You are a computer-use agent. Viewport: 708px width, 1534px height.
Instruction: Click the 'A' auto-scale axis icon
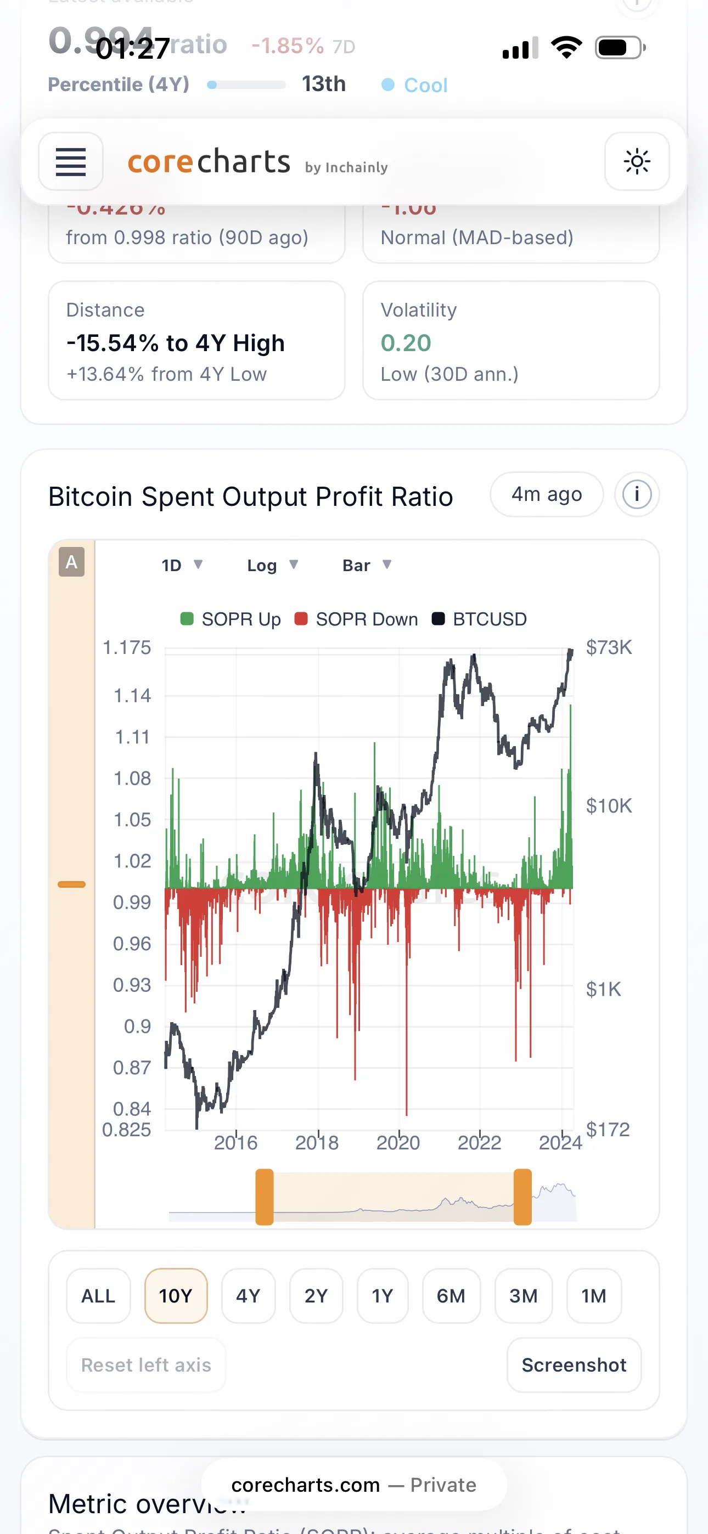click(x=71, y=562)
